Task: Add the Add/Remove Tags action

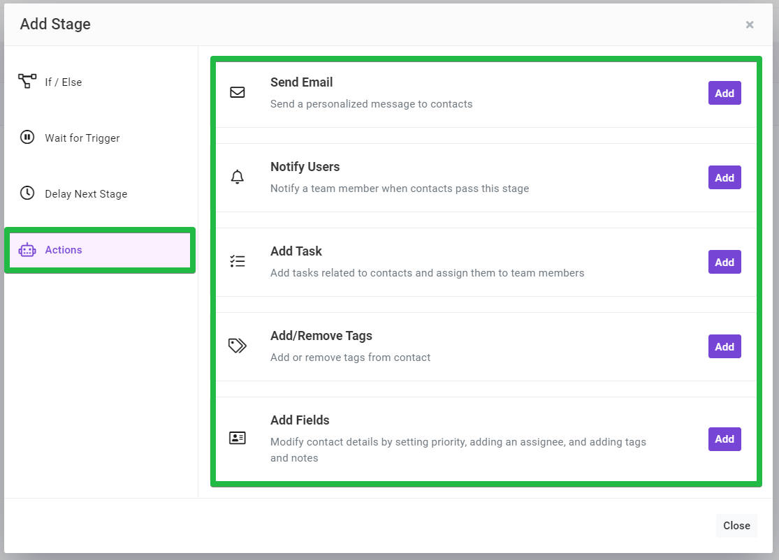Action: point(725,346)
